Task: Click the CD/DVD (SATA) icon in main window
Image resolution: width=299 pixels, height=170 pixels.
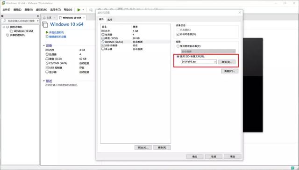Action: pyautogui.click(x=47, y=63)
